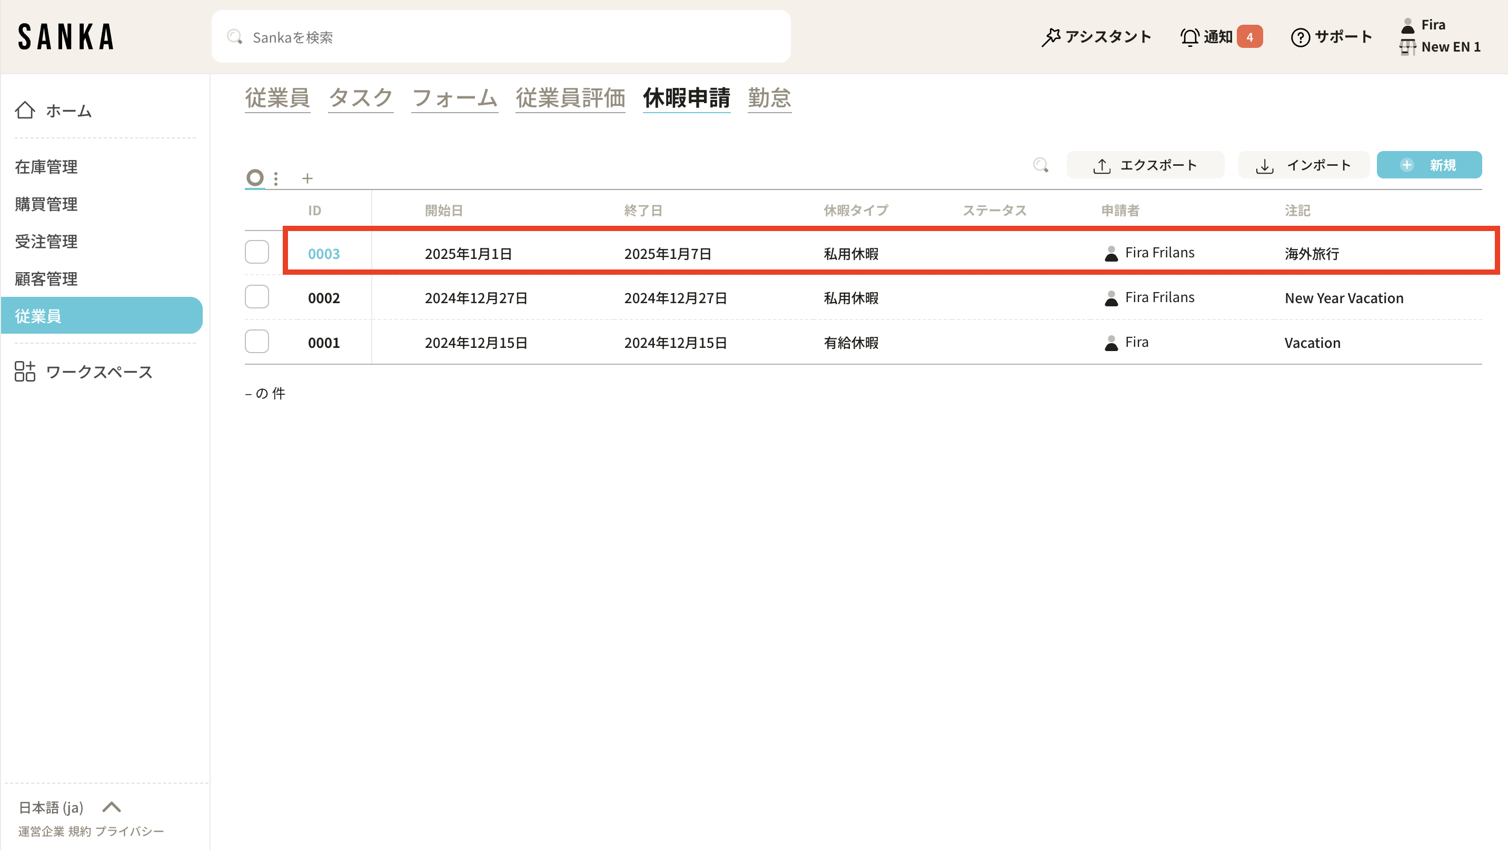Tick the checkbox for request 0001

coord(256,342)
